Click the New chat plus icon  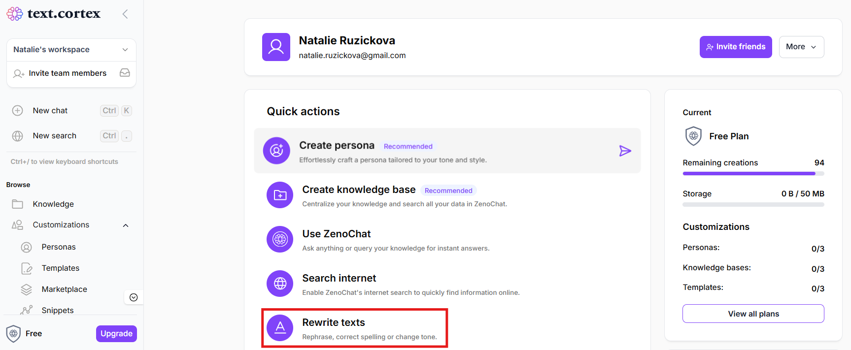click(x=18, y=111)
